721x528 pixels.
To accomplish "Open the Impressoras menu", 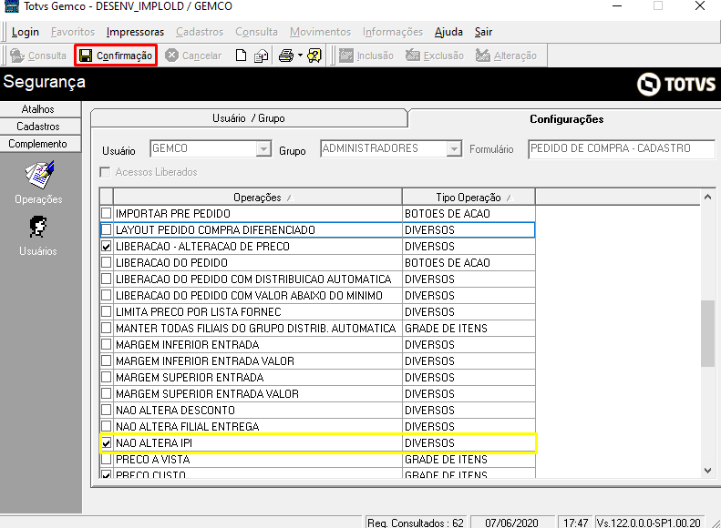I will 135,32.
